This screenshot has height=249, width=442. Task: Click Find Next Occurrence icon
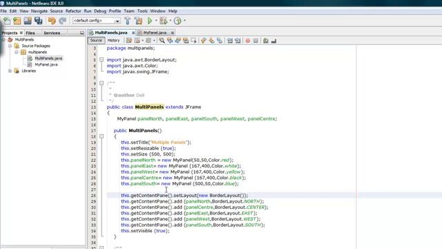[177, 41]
